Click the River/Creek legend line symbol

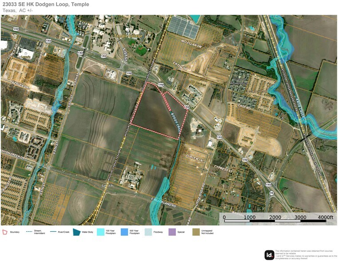point(53,232)
